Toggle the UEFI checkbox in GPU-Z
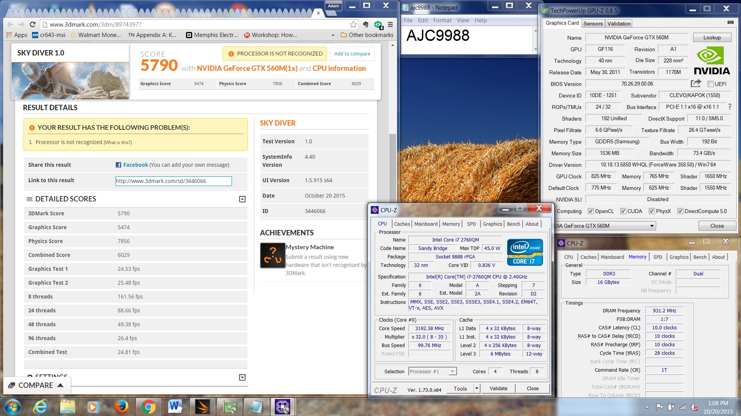Viewport: 741px width, 416px height. pos(710,84)
